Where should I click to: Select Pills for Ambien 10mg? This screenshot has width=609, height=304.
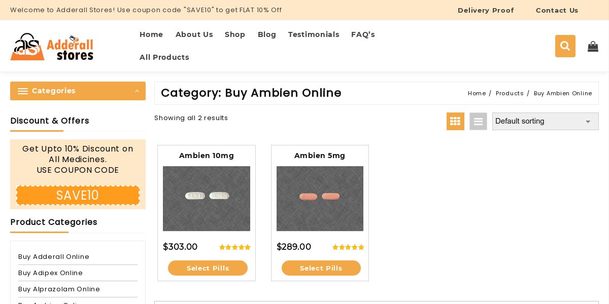[x=208, y=268]
